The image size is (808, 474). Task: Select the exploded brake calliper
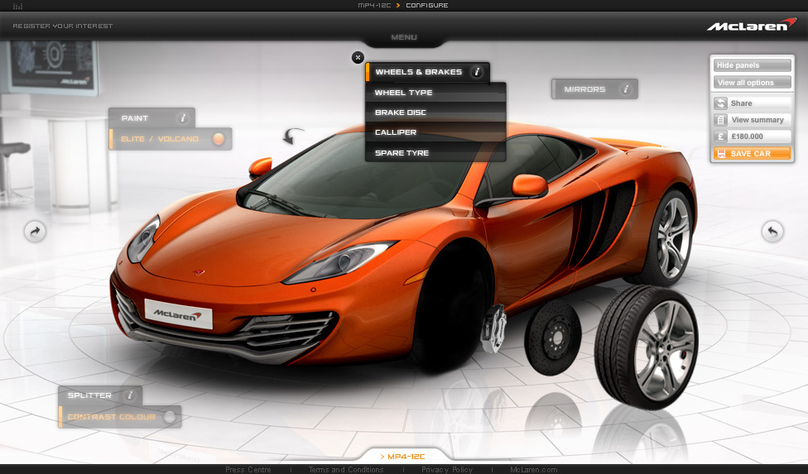click(493, 328)
